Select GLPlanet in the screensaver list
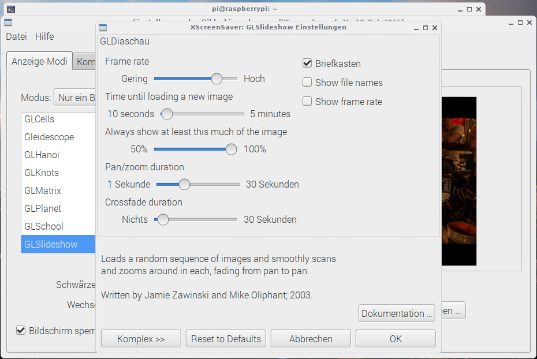The height and width of the screenshot is (359, 537). click(58, 208)
